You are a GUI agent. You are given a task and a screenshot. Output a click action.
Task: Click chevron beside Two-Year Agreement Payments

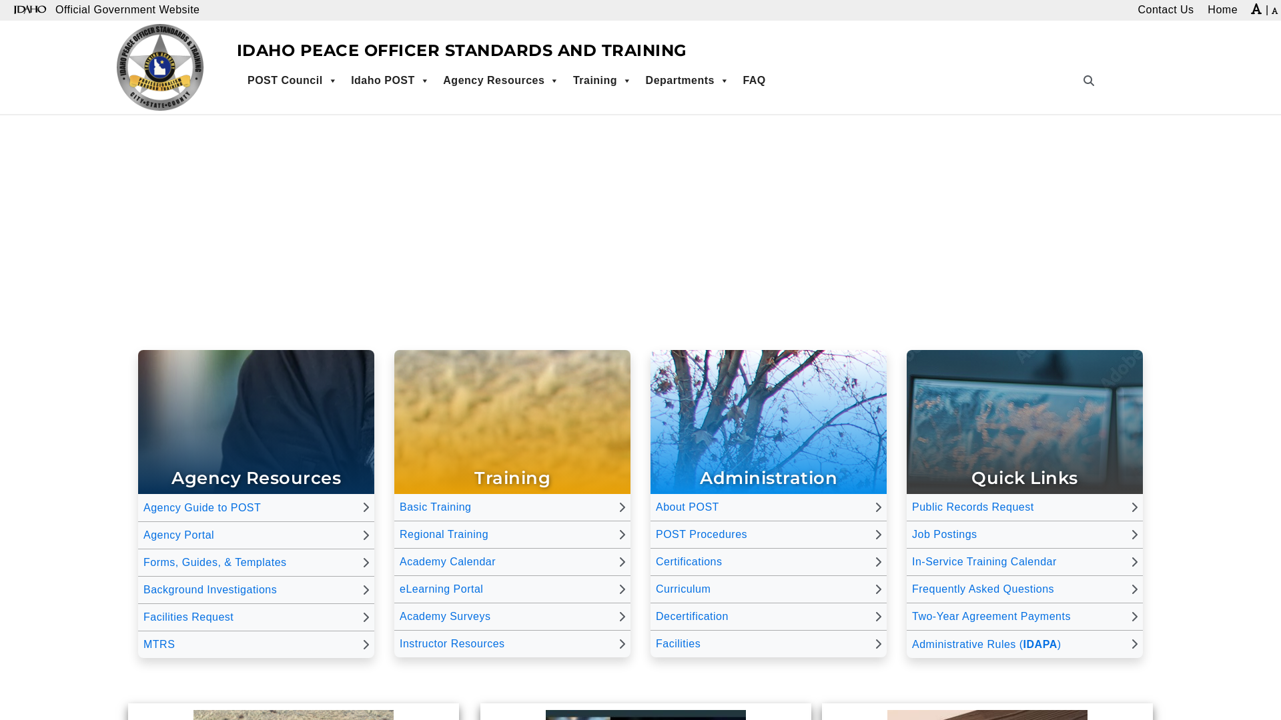click(x=1134, y=617)
